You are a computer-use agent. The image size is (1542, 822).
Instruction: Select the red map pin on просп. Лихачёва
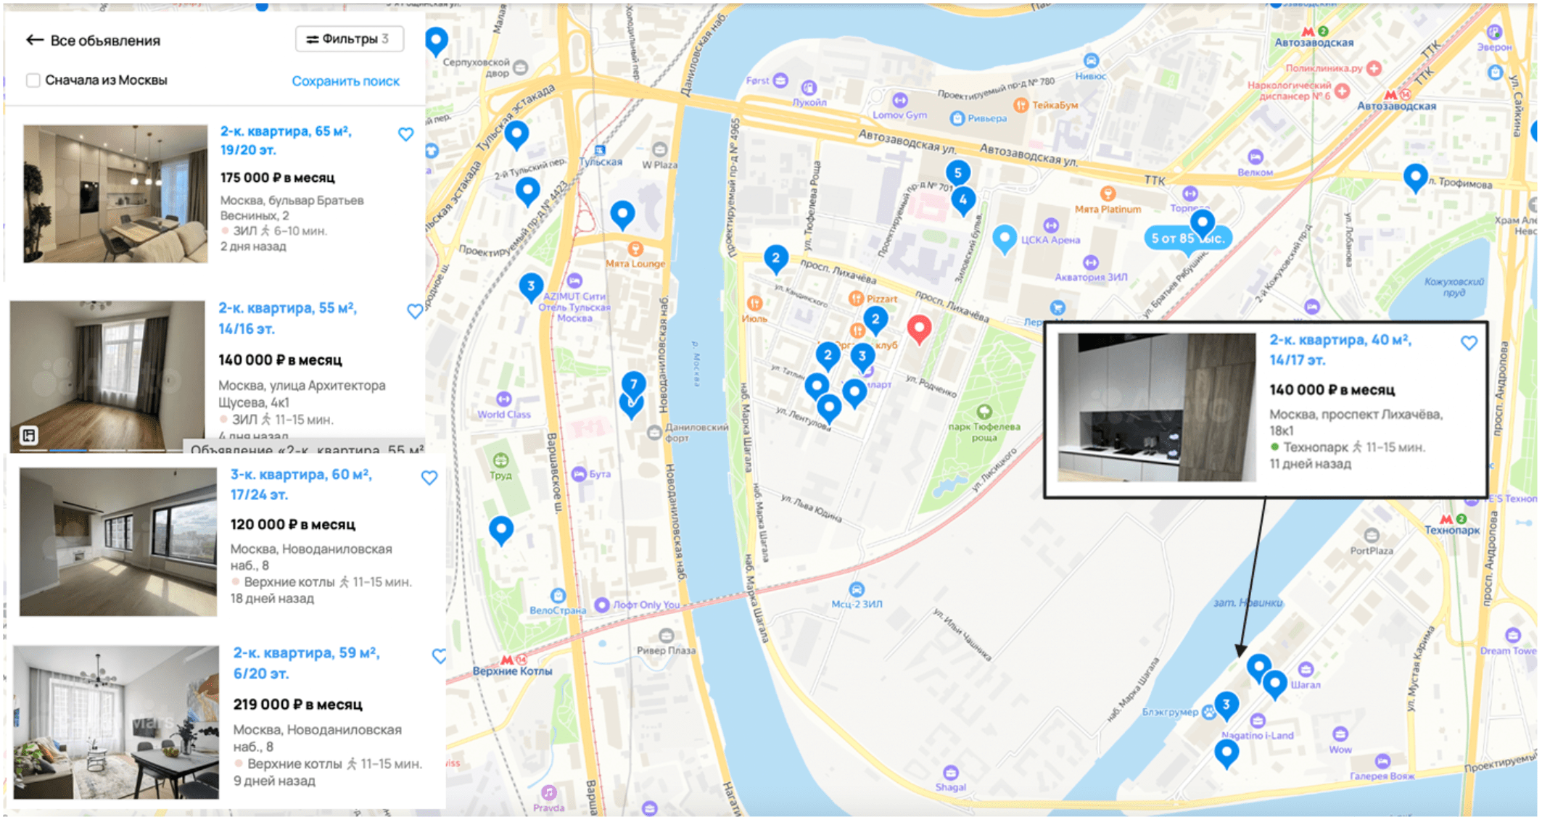tap(919, 328)
